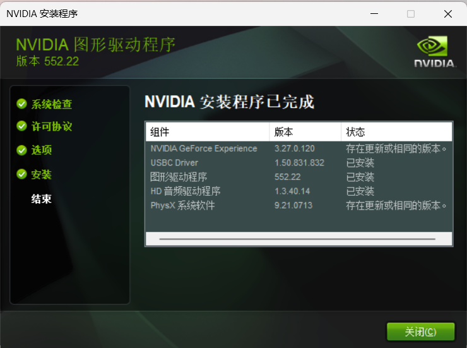Click the NVIDIA logo in the header

coord(434,52)
